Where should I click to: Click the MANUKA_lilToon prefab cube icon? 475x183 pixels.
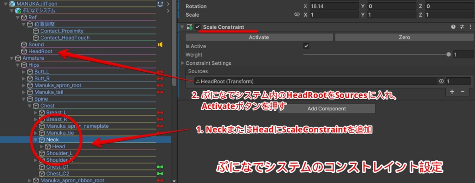point(13,4)
